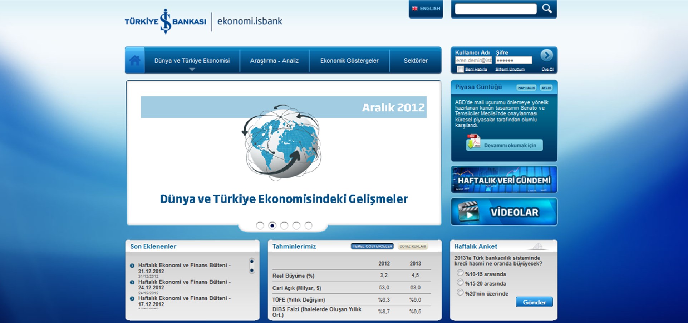Click the Gönder survey submit button

pyautogui.click(x=534, y=302)
